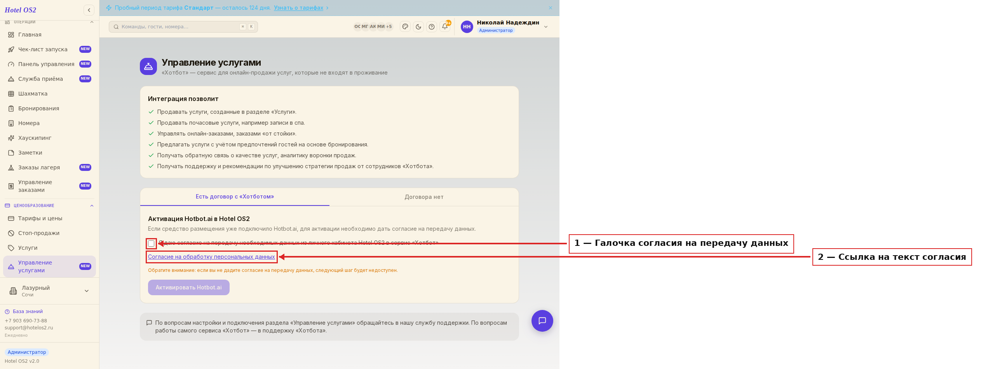This screenshot has width=981, height=369.
Task: Click the speech bubble icon in support note
Action: tap(149, 323)
